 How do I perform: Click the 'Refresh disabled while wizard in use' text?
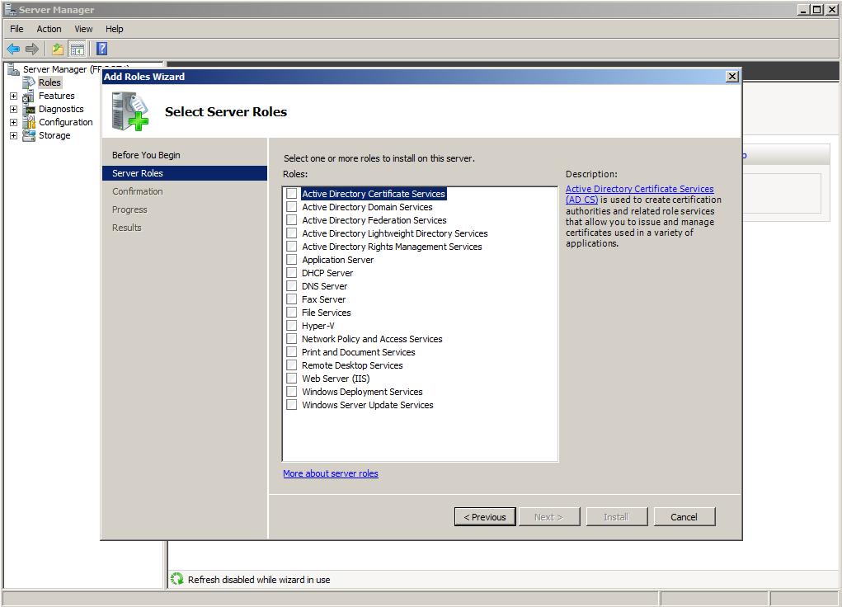tap(259, 580)
